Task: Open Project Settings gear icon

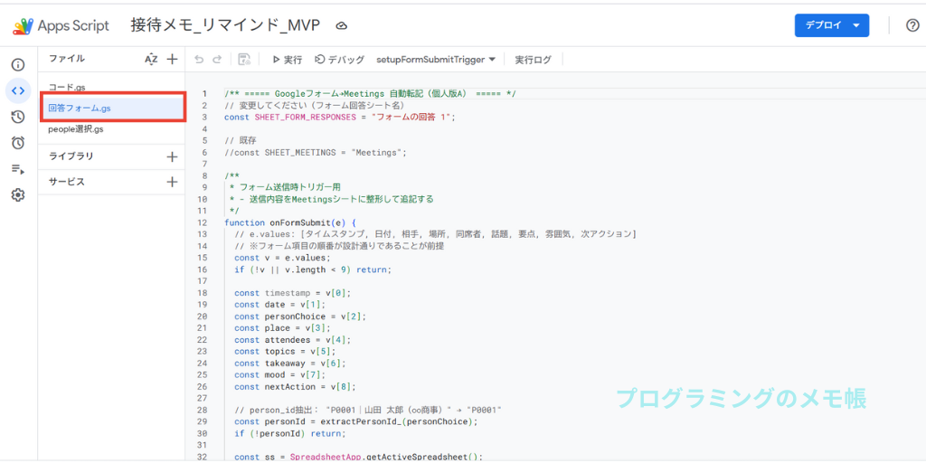Action: coord(17,194)
